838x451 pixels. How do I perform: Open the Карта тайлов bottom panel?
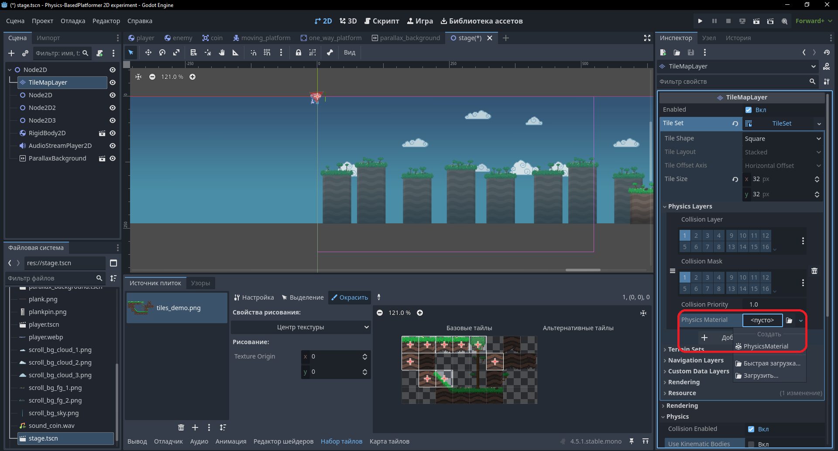pyautogui.click(x=389, y=441)
